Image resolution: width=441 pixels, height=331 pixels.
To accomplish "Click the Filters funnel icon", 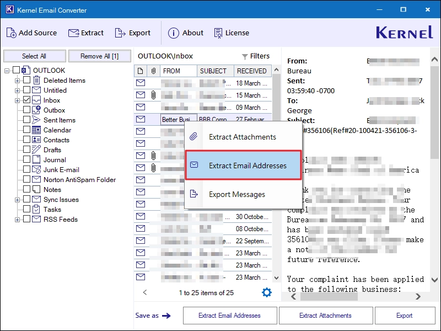I will [x=245, y=57].
